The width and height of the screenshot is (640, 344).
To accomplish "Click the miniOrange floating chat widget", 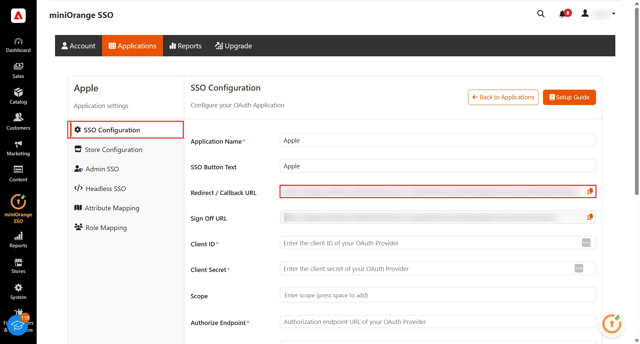I will click(x=612, y=324).
